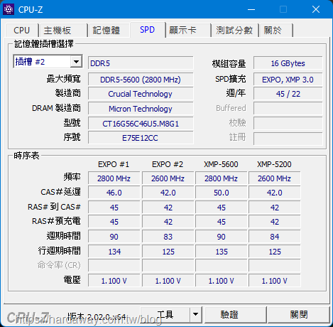Click the DRAM 製造商 label
The height and width of the screenshot is (327, 333).
click(56, 108)
